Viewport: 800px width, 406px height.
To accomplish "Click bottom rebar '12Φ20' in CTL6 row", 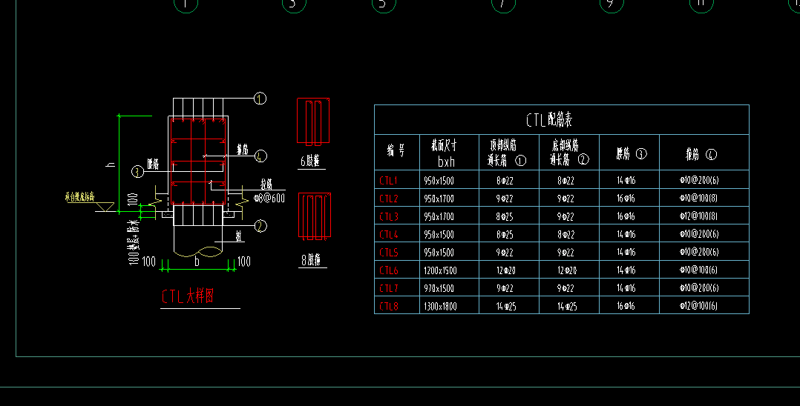I will tap(567, 270).
